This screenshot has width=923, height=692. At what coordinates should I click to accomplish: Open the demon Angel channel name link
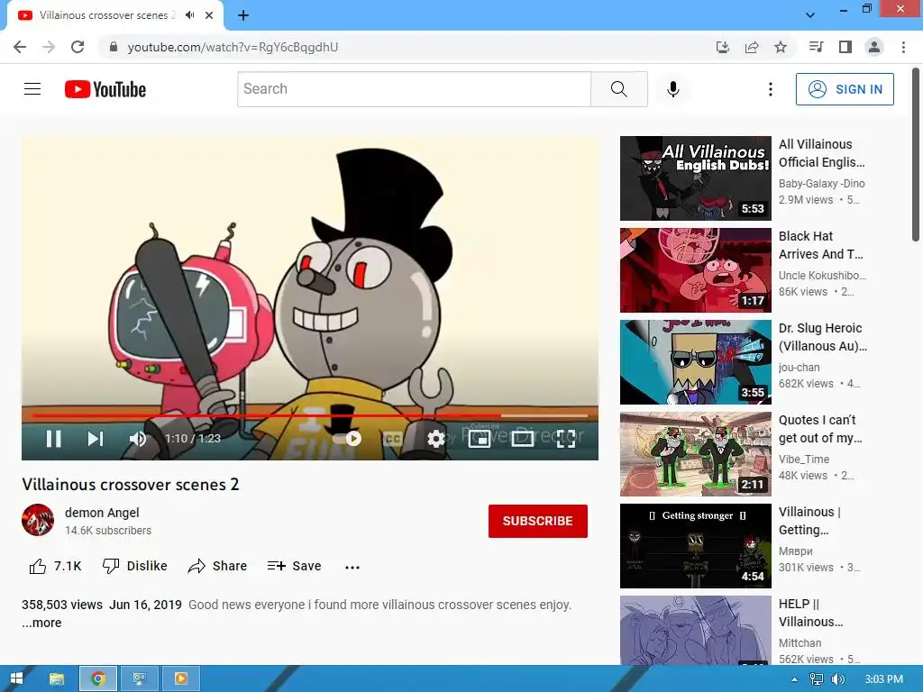(102, 513)
